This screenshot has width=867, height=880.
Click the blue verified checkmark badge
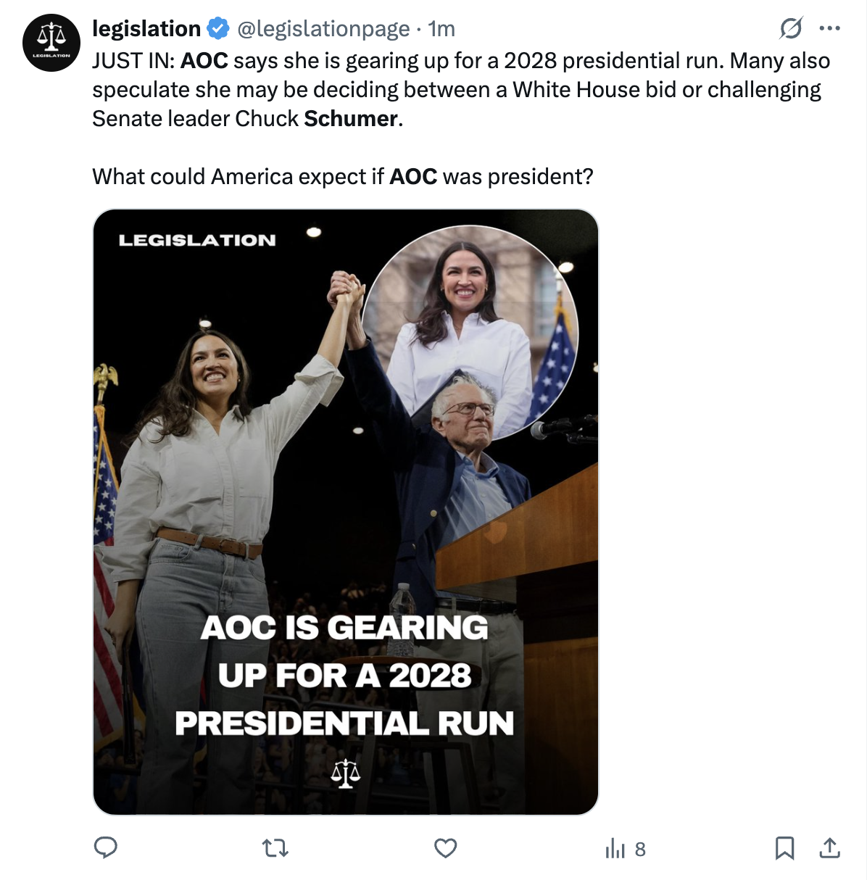click(218, 28)
